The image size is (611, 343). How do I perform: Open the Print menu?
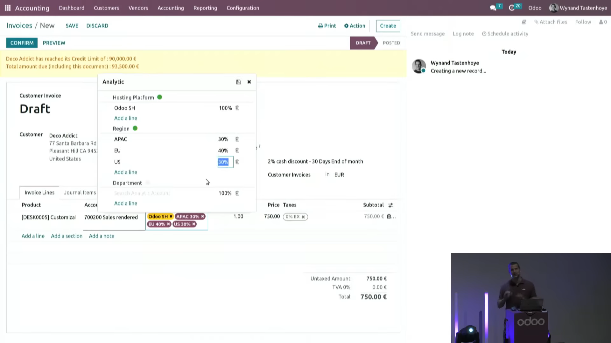click(327, 26)
